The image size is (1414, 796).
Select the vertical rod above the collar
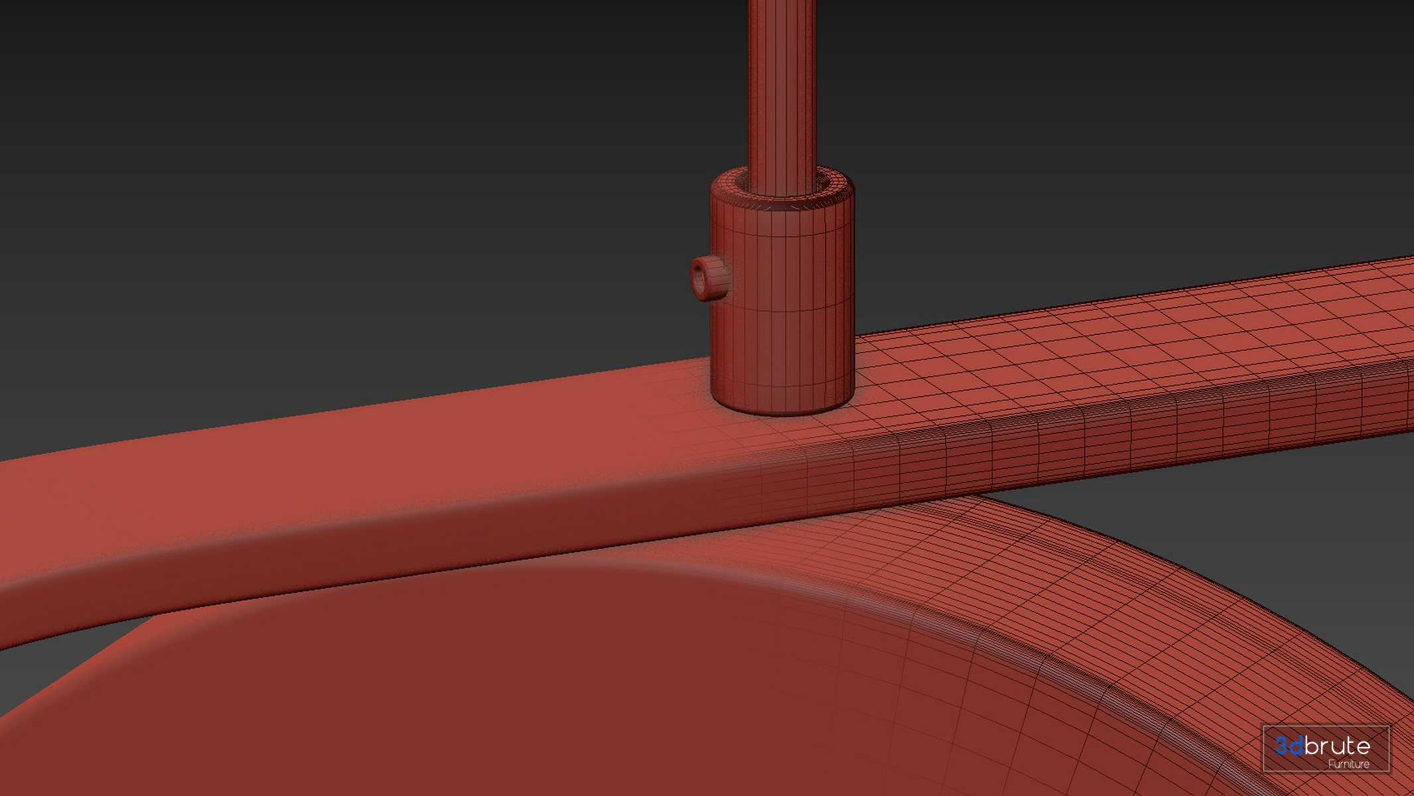coord(782,97)
